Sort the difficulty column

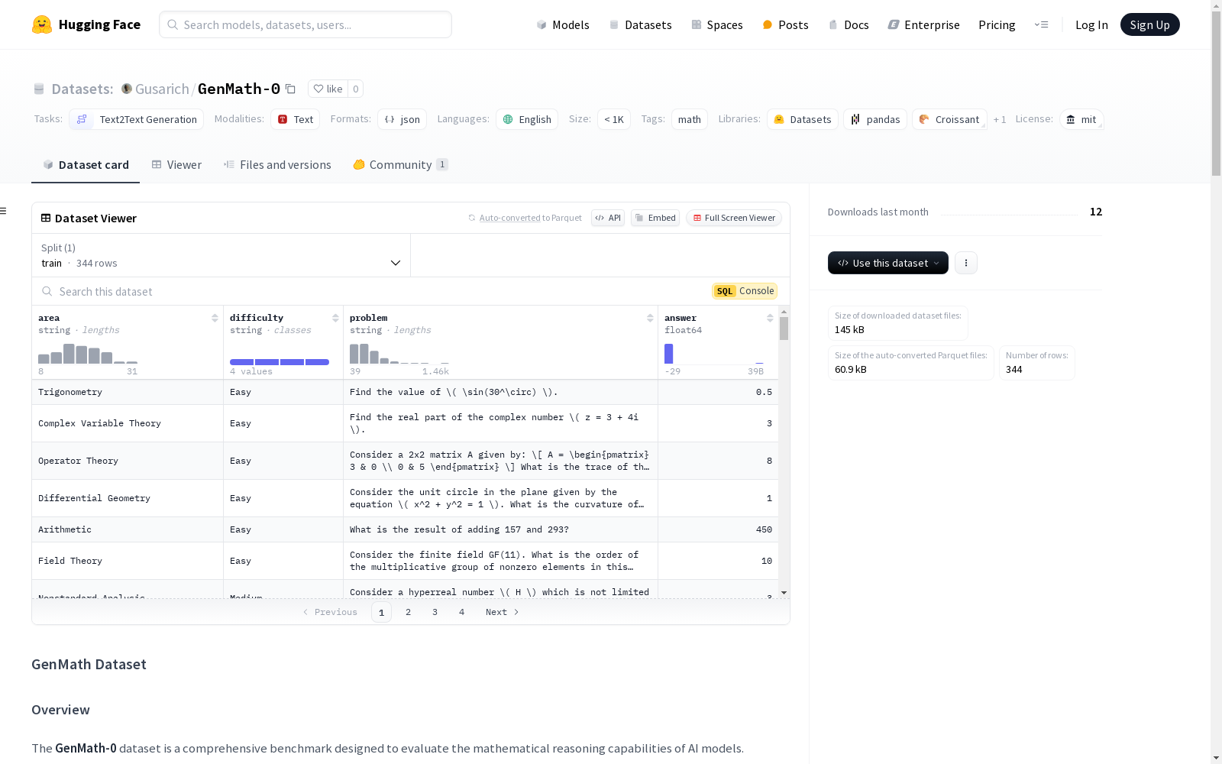pyautogui.click(x=335, y=318)
